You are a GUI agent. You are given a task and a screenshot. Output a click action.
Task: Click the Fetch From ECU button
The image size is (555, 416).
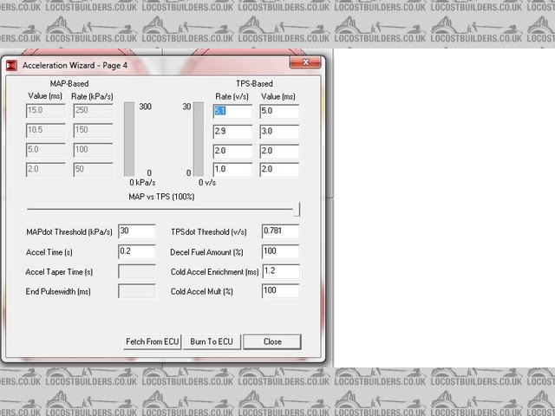[x=153, y=341]
